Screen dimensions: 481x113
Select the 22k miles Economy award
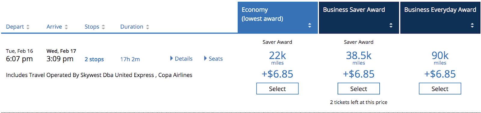click(277, 89)
